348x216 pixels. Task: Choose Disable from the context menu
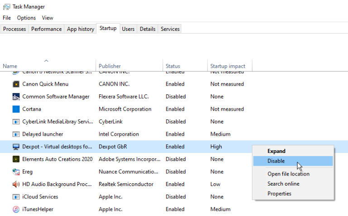pyautogui.click(x=276, y=161)
